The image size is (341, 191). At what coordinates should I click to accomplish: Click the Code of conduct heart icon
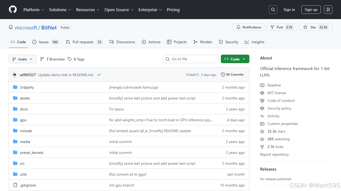click(262, 101)
